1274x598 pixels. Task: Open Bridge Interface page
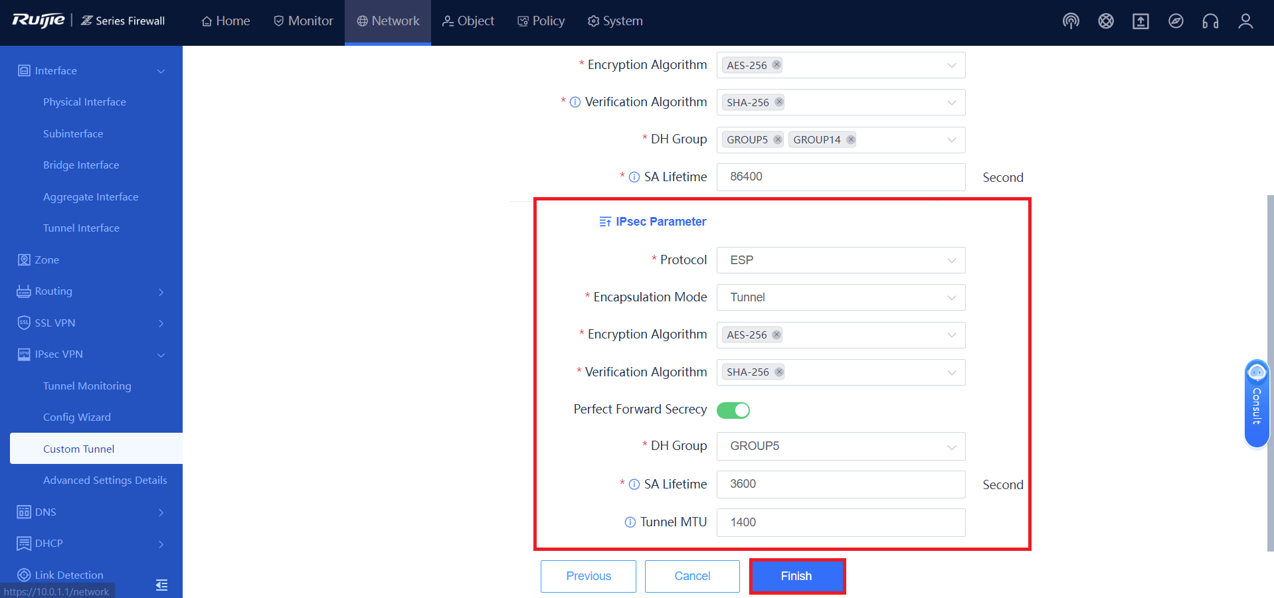point(81,165)
